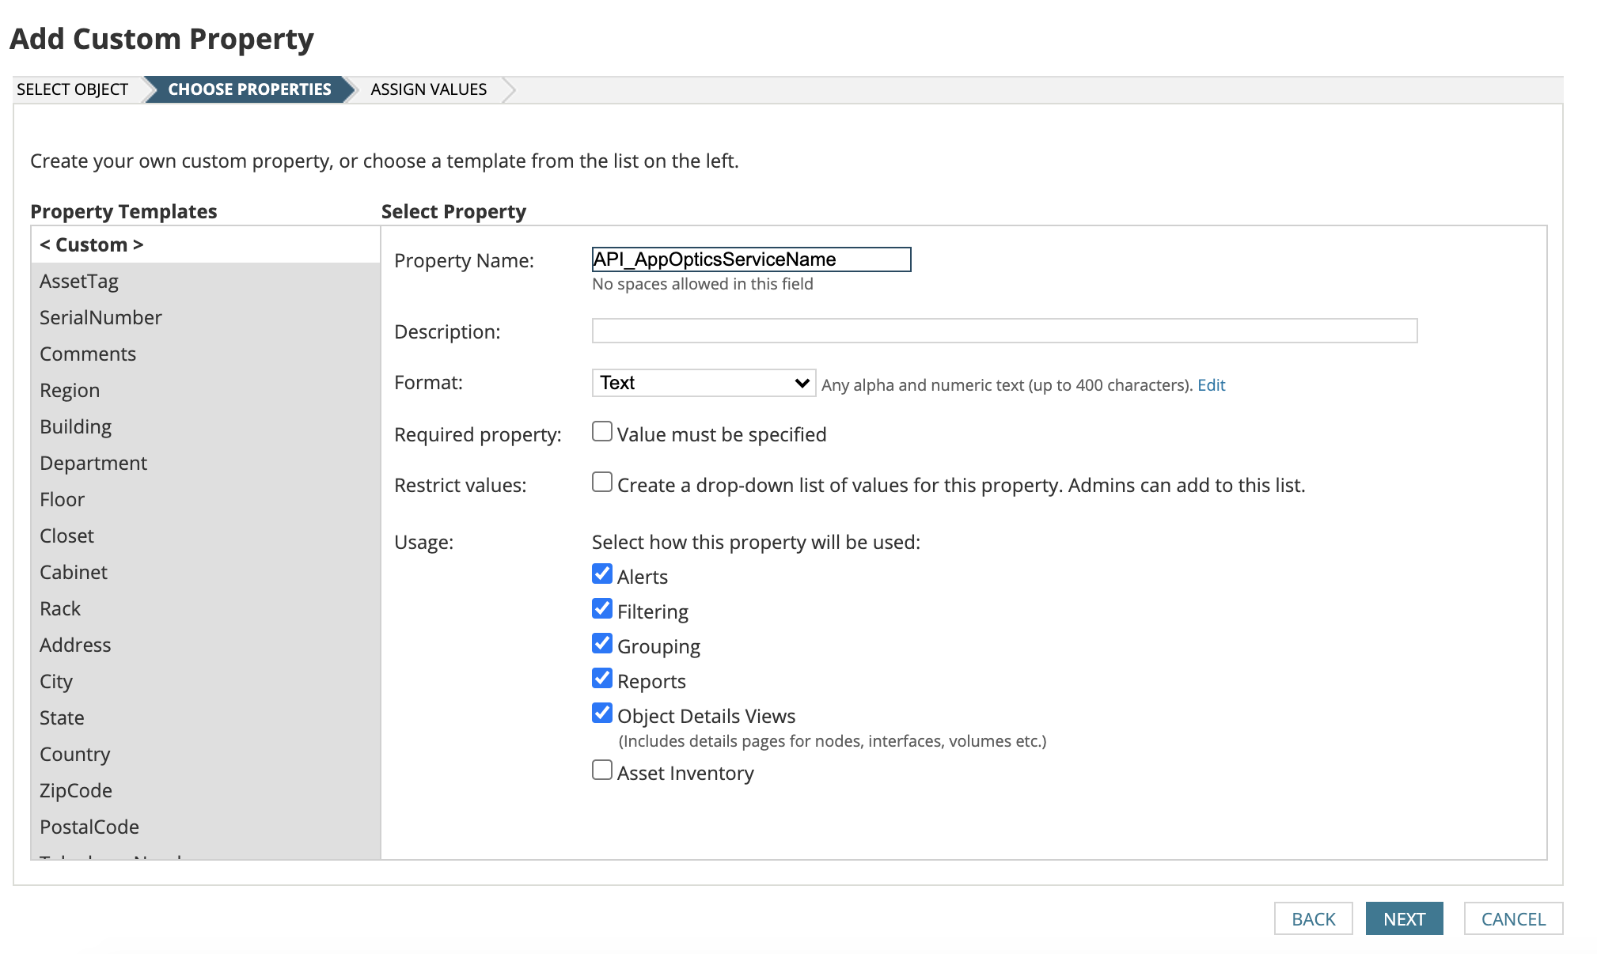
Task: Disable the Grouping usage option
Action: coord(602,644)
